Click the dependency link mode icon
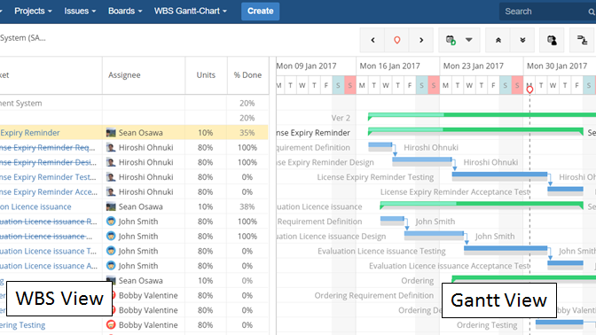Image resolution: width=596 pixels, height=335 pixels. coord(583,40)
